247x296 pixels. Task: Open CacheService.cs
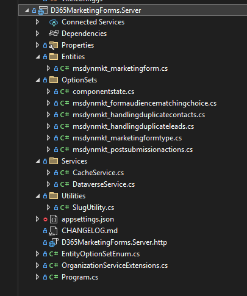(98, 173)
